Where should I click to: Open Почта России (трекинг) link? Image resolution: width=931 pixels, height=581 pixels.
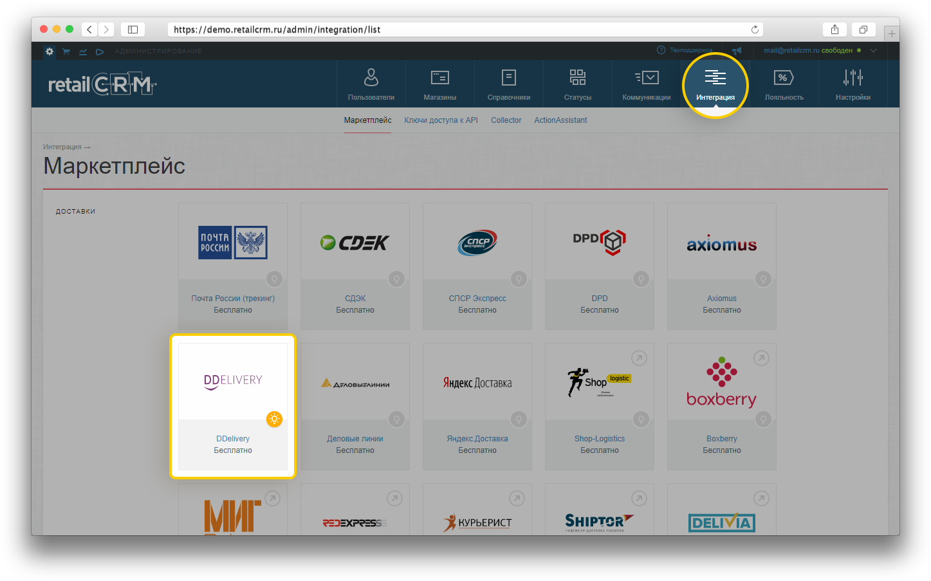[233, 299]
